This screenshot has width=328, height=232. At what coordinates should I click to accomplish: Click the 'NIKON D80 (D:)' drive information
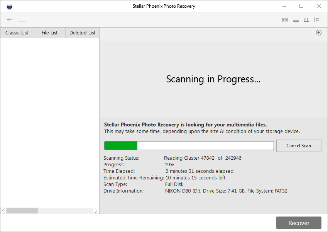(x=226, y=191)
